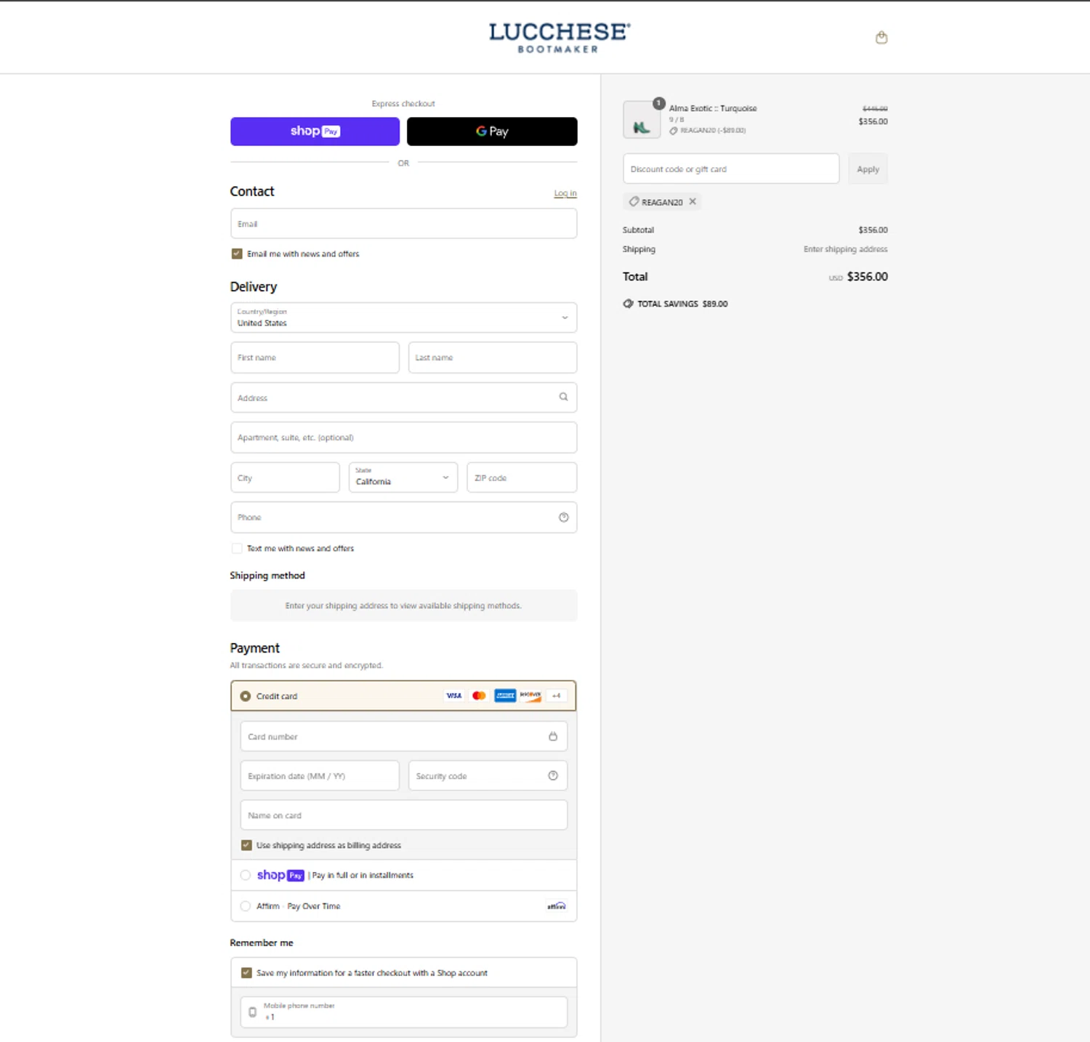This screenshot has width=1090, height=1042.
Task: Focus the ZIP code field
Action: tap(522, 477)
